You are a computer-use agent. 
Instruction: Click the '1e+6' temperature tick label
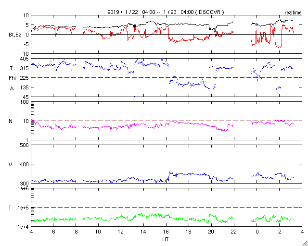[23, 188]
